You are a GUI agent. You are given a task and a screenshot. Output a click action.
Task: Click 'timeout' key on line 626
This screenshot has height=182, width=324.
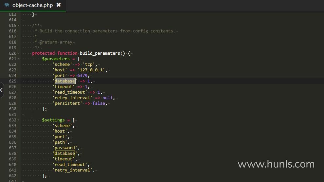(63, 86)
